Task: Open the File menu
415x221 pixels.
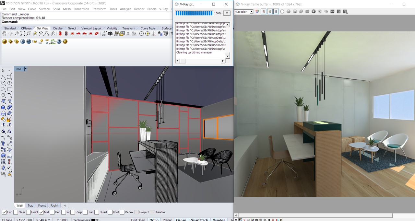Action: point(4,9)
